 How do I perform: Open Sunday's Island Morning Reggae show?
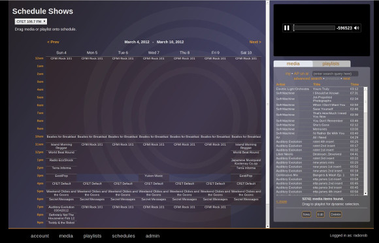[x=61, y=146]
